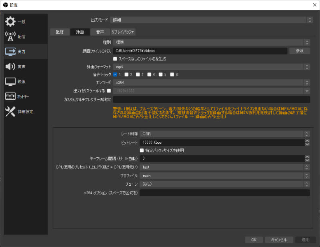Image resolution: width=320 pixels, height=247 pixels.
Task: Click the 参照 browse button
Action: click(300, 51)
